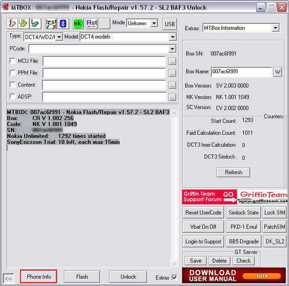Viewport: 289px width, 286px height.
Task: Click Reset UserCode button
Action: (203, 213)
